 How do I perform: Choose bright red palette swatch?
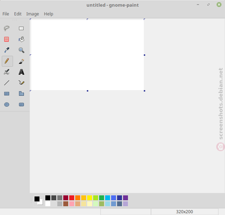[72, 198]
